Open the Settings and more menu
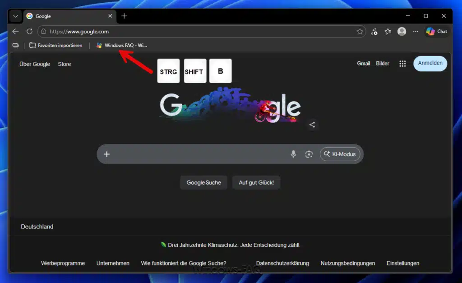 (416, 31)
